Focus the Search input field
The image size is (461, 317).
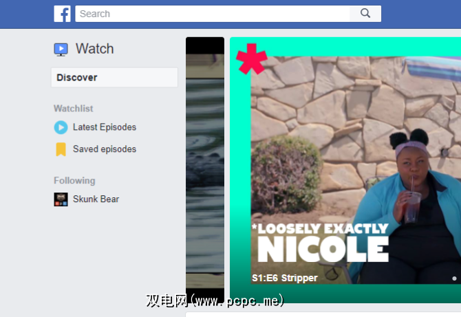[213, 14]
